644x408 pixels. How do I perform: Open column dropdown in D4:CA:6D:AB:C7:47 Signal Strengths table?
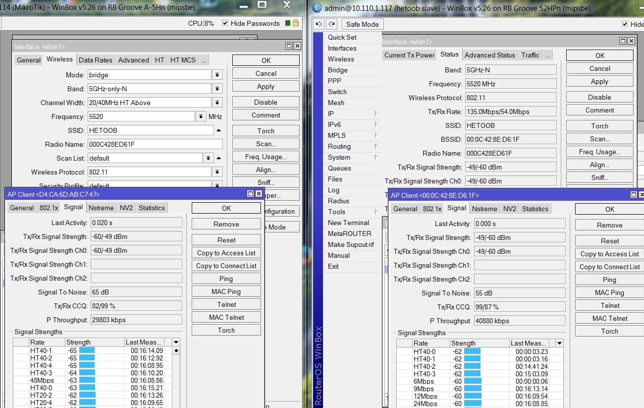click(176, 342)
